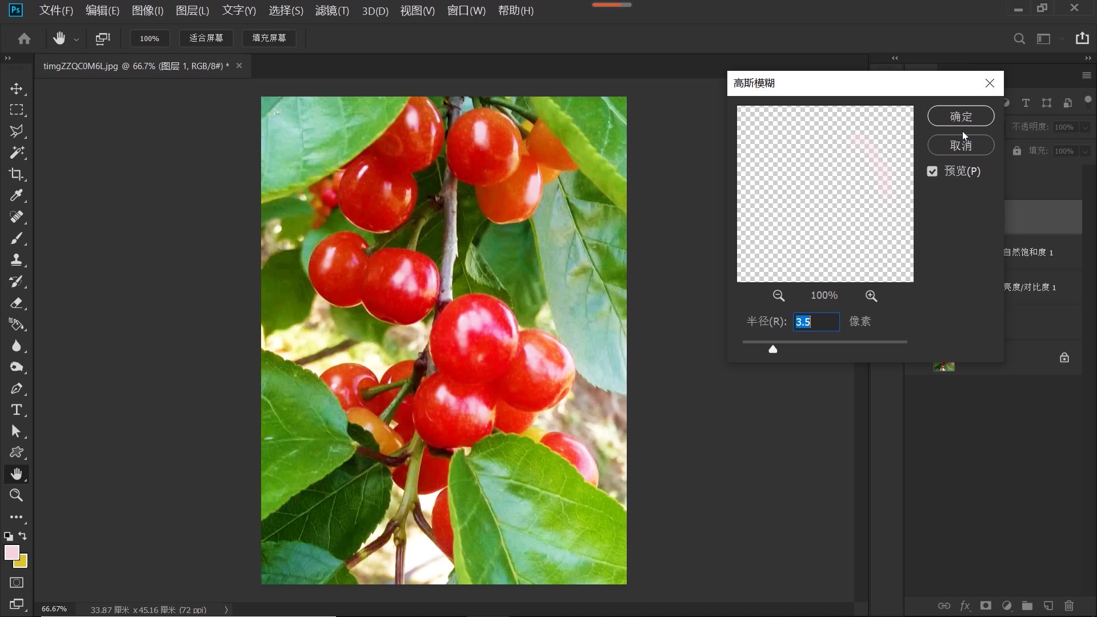
Task: Swap foreground and background colors
Action: (x=23, y=536)
